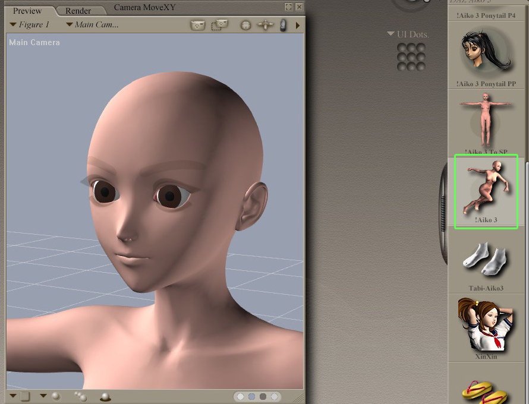
Task: Click the dark gray shadow color dot
Action: 263,397
